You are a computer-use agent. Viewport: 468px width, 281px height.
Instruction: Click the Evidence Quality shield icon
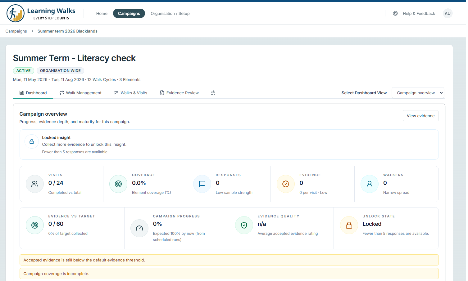tap(244, 225)
